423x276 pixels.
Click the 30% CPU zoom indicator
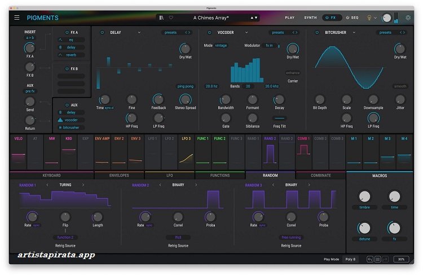pyautogui.click(x=401, y=259)
